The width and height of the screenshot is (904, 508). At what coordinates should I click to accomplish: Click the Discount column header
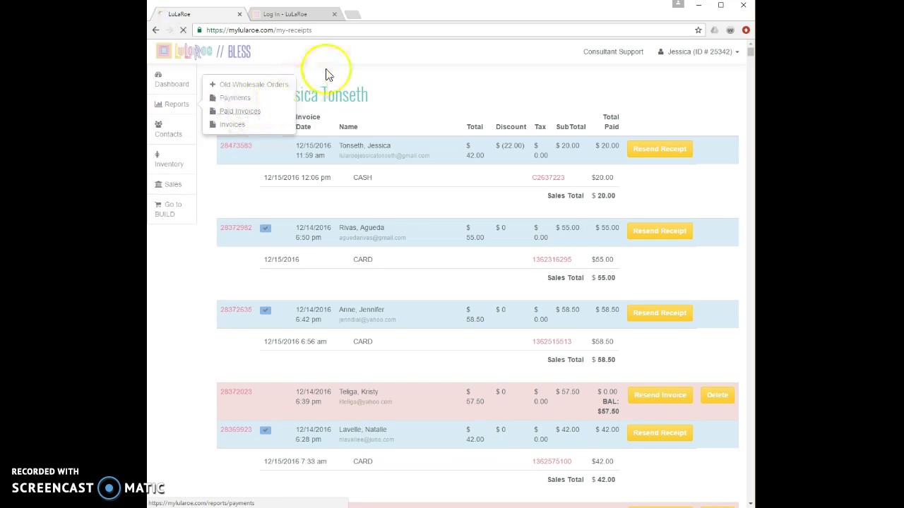pyautogui.click(x=511, y=127)
